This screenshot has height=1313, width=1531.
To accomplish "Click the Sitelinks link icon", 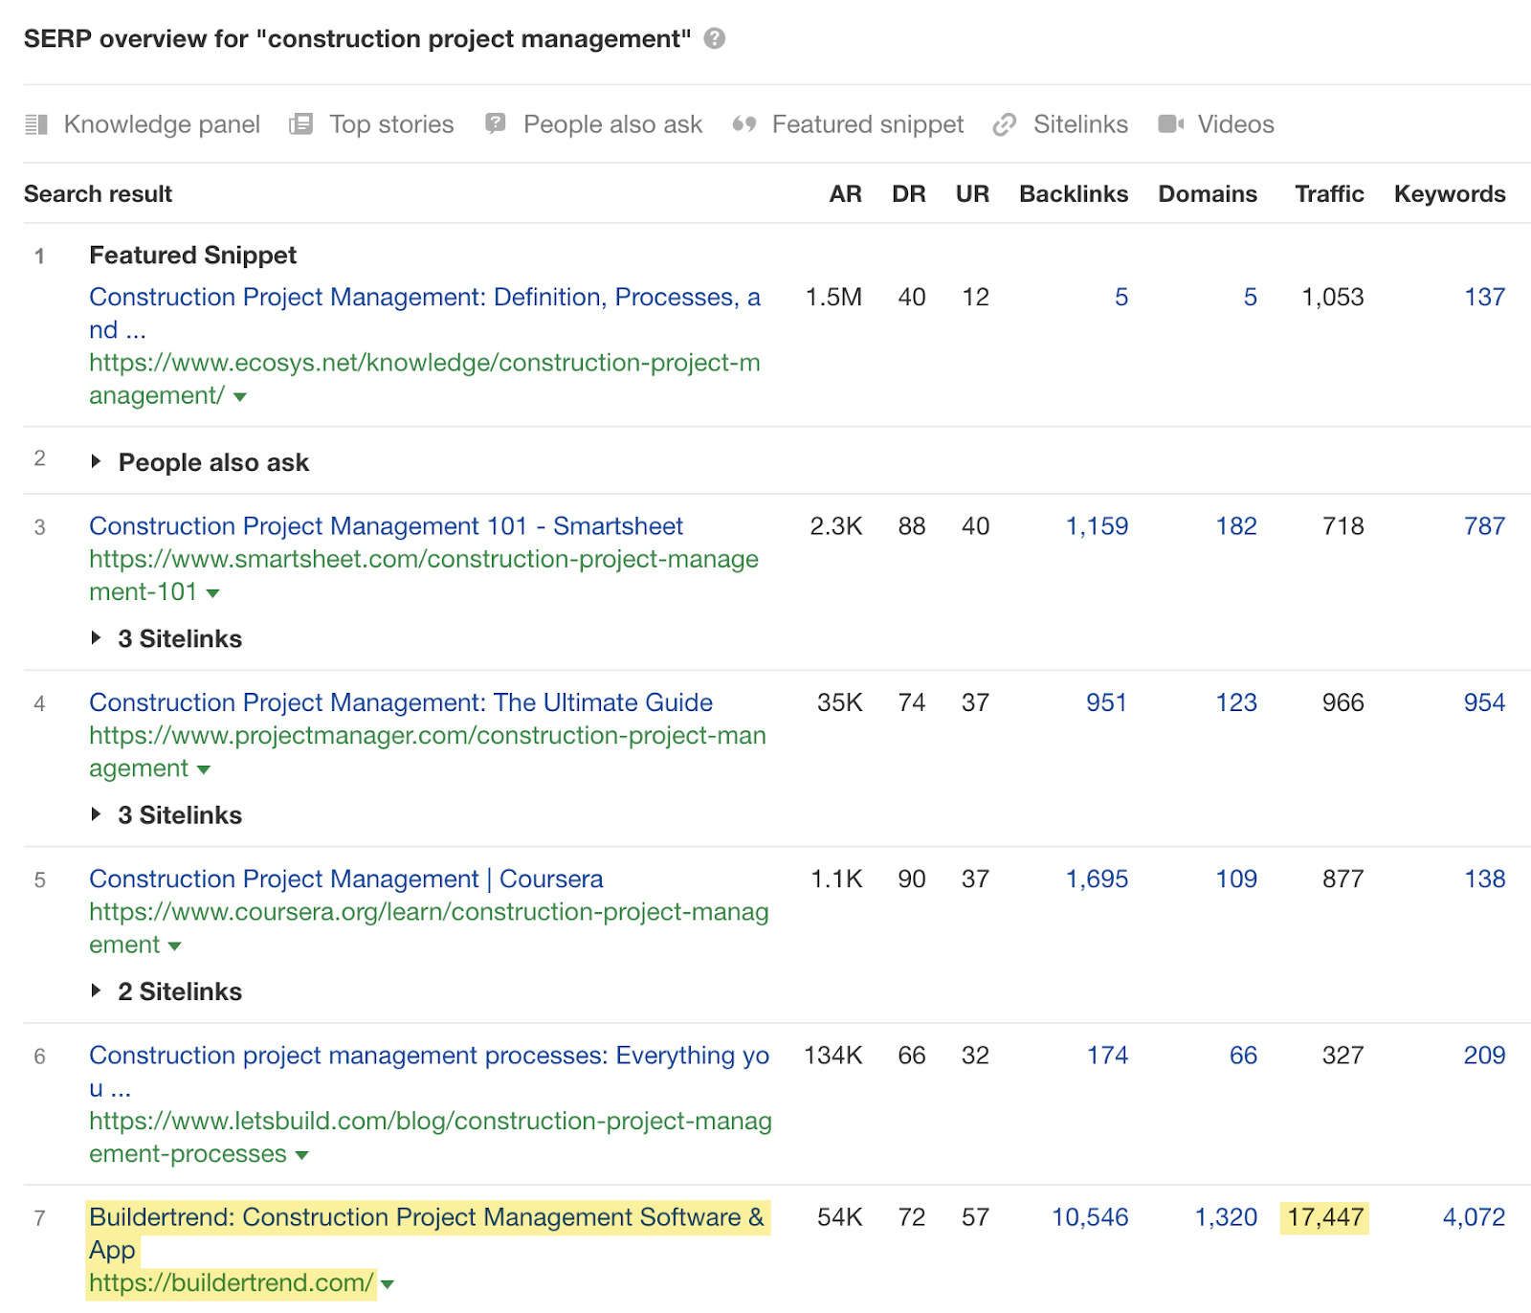I will point(1003,123).
